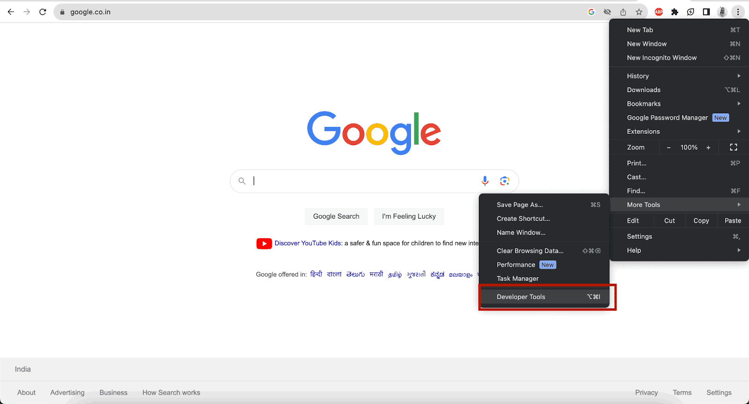Open How Search works footer link
This screenshot has height=404, width=749.
[x=171, y=393]
